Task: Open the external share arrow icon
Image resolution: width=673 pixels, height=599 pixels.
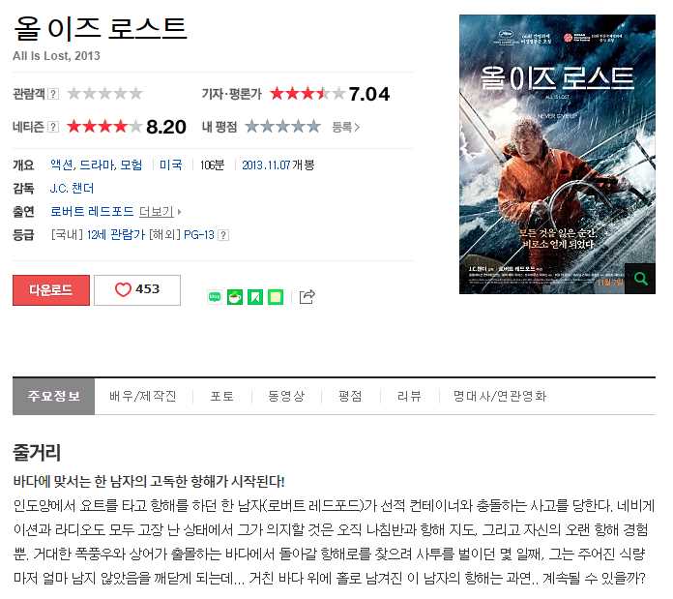Action: (x=307, y=297)
